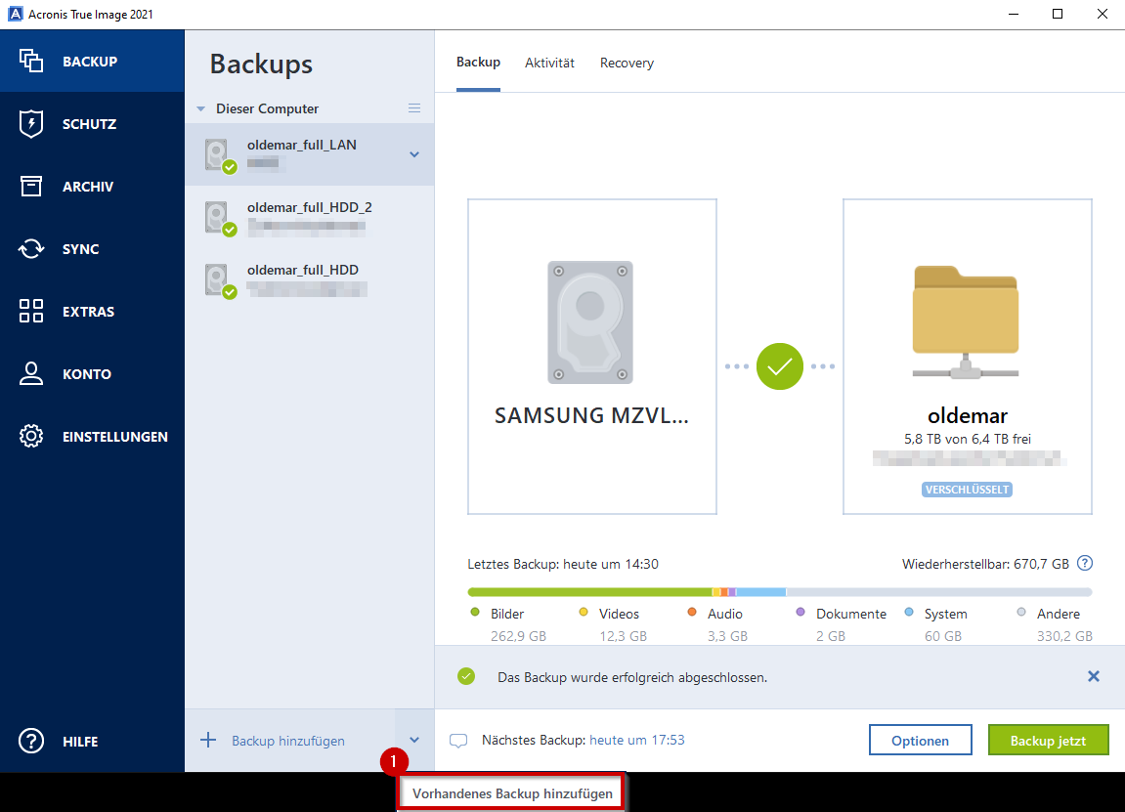
Task: Dismiss the backup success notification
Action: point(1094,676)
